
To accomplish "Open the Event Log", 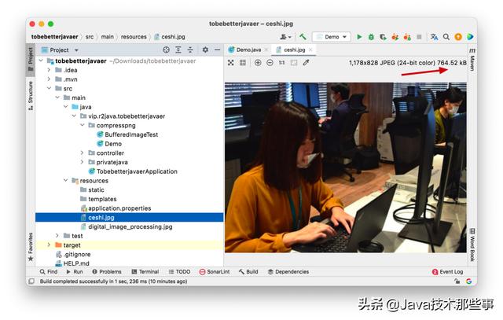I will point(448,272).
